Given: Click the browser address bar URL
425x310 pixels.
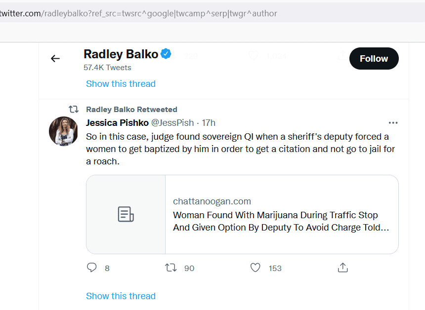Looking at the screenshot, I should 138,13.
